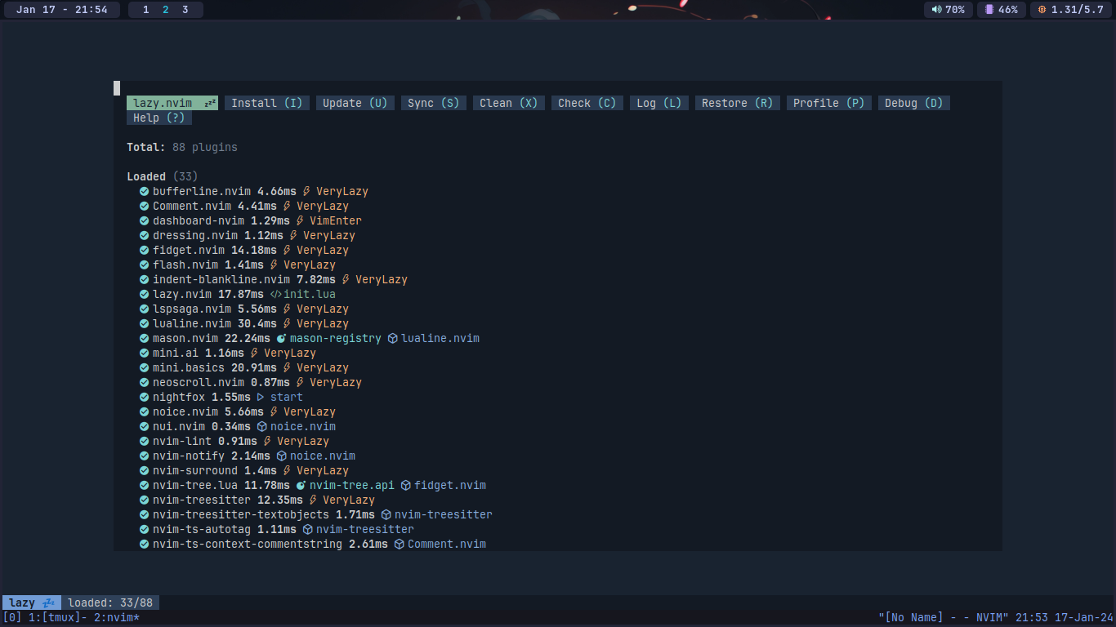Open the Check (C) view

[x=587, y=103]
